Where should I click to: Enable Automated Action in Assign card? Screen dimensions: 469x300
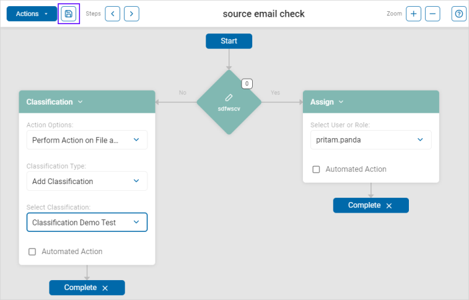coord(316,169)
